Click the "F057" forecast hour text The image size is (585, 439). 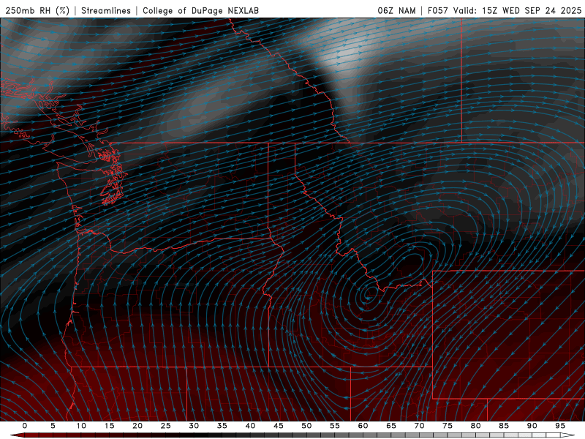pos(438,10)
